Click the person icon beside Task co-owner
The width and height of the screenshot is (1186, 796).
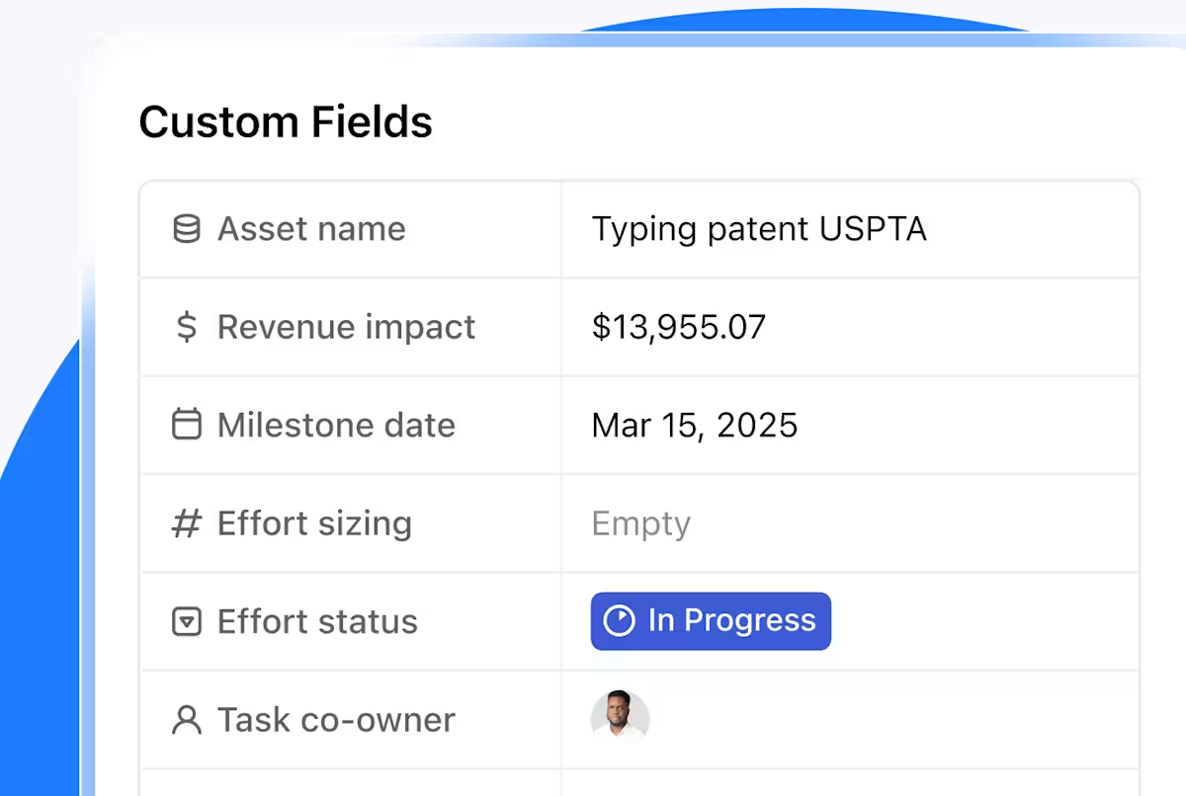pos(186,720)
